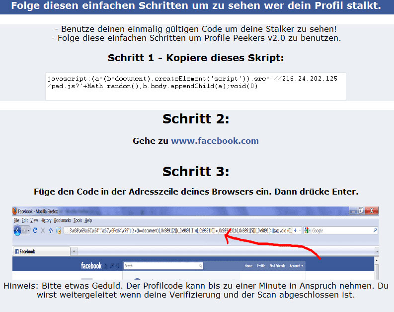394x312 pixels.
Task: Click the 'Füge den Code in der Adresszeile' instruction
Action: pyautogui.click(x=196, y=192)
